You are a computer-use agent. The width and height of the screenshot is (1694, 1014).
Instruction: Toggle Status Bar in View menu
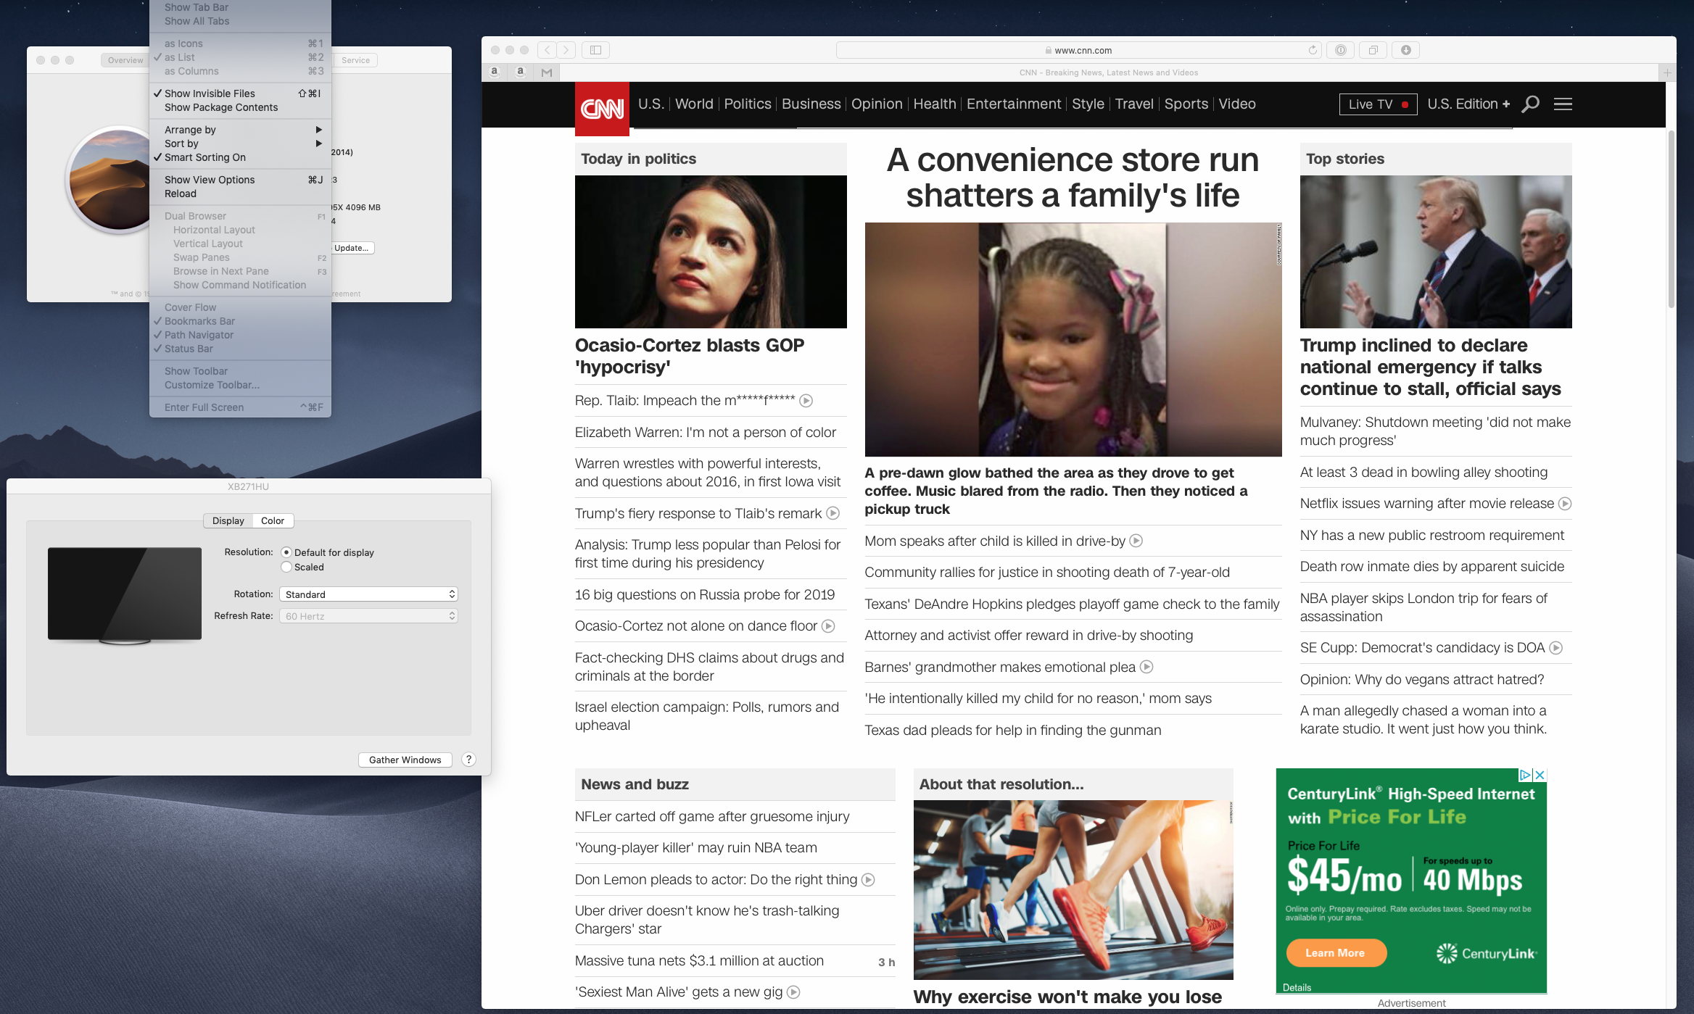coord(240,349)
